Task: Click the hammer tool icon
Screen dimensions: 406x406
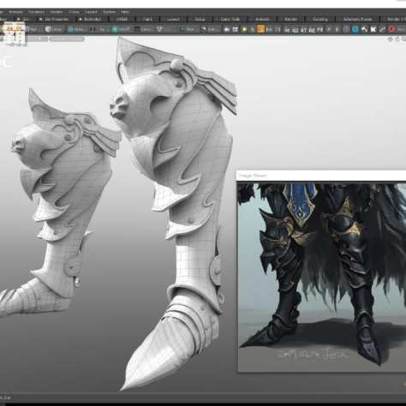Action: click(x=364, y=29)
